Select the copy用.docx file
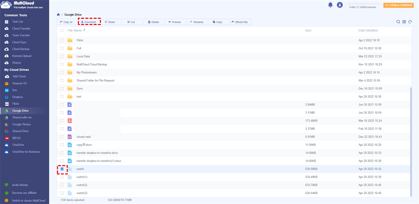This screenshot has width=419, height=204. 84,145
